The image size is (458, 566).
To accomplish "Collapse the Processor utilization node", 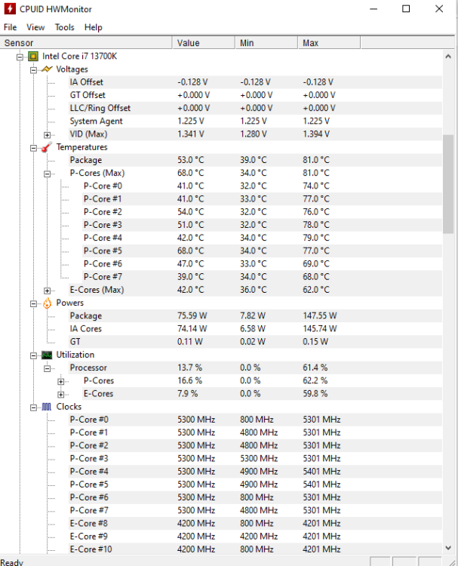I will tap(48, 368).
